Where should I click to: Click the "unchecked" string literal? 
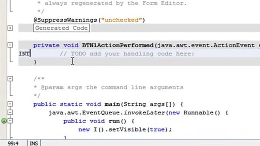point(121,20)
